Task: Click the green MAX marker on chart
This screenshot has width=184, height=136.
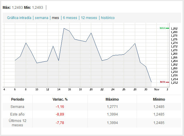Action: (163, 28)
